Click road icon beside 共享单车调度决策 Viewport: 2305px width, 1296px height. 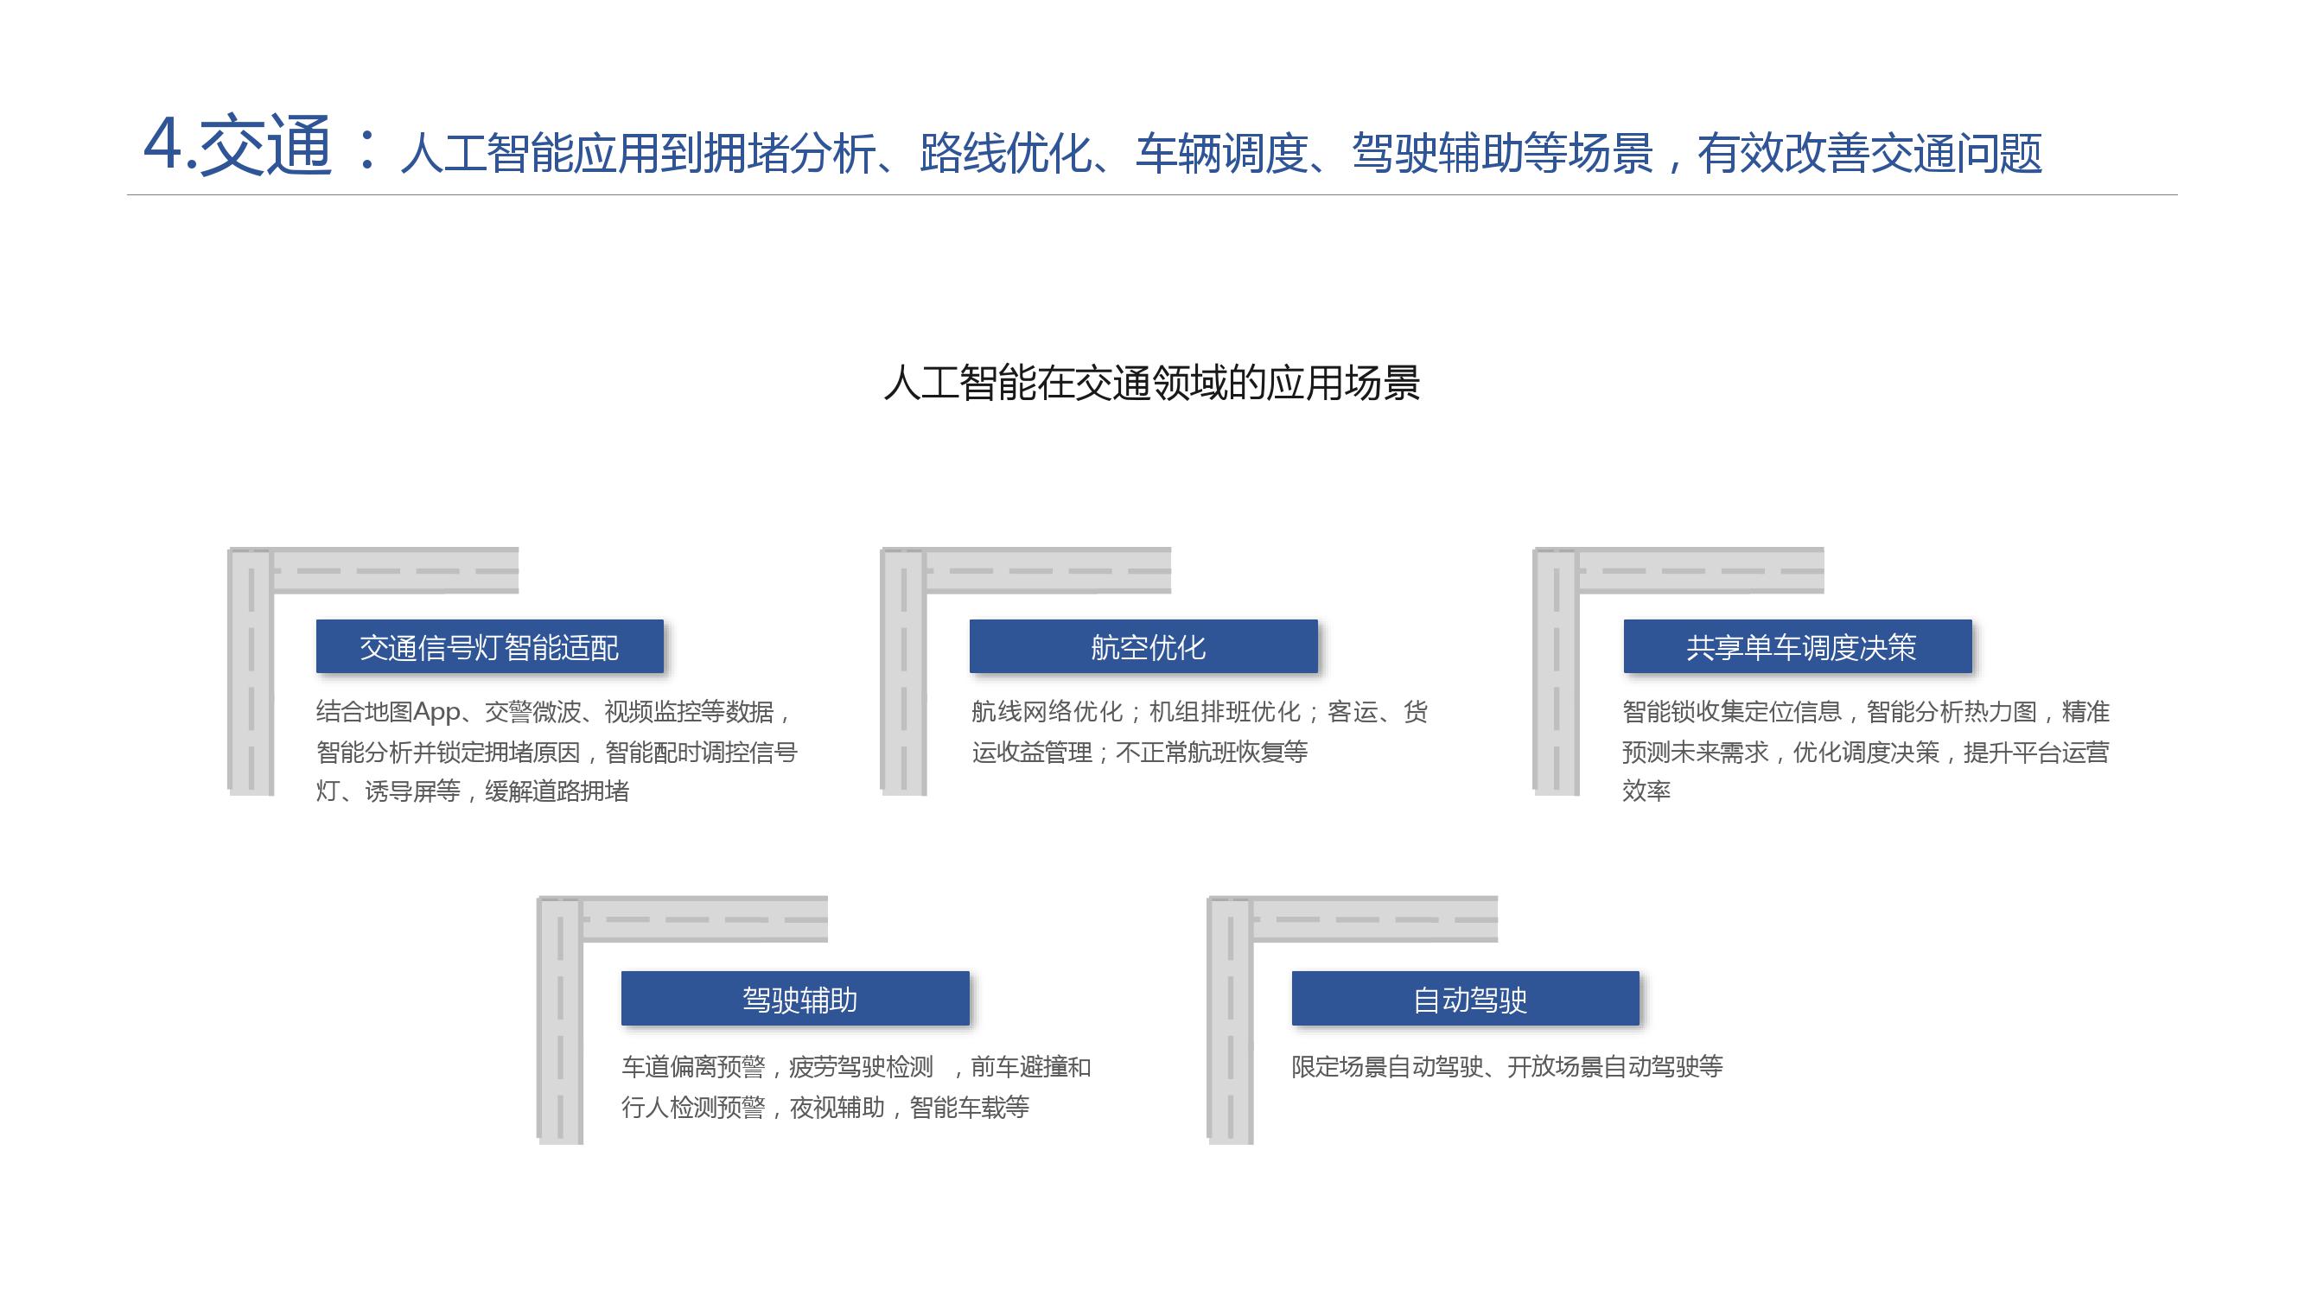pyautogui.click(x=1556, y=670)
